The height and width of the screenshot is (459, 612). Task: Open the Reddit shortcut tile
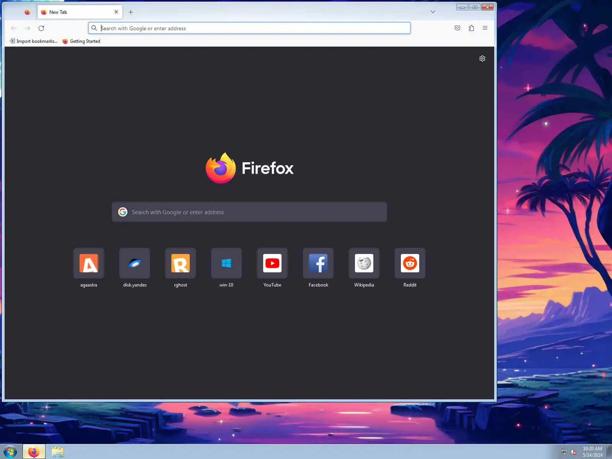coord(410,263)
